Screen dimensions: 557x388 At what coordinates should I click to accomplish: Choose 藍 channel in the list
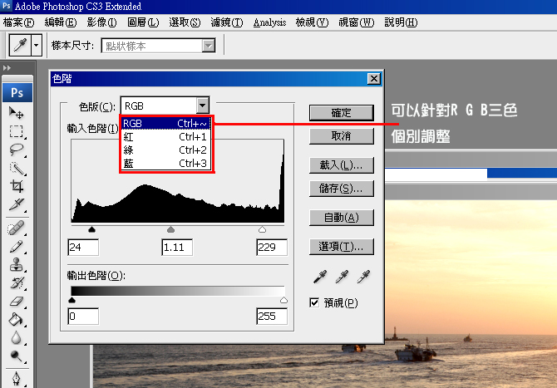165,164
